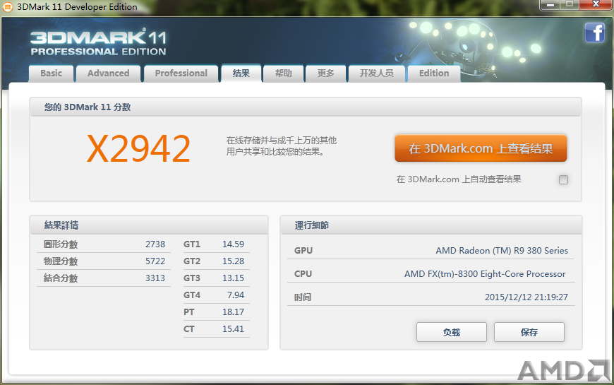Image resolution: width=614 pixels, height=385 pixels.
Task: Select the timestamp 2015/12/12 21:19:27
Action: coord(526,297)
